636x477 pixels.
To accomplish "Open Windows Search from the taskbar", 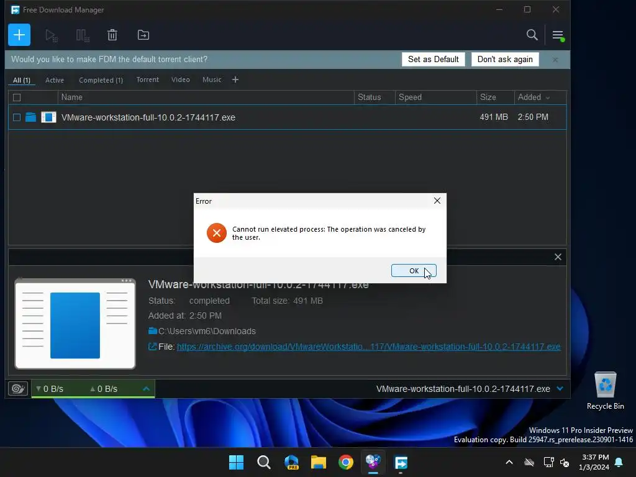I will coord(263,462).
